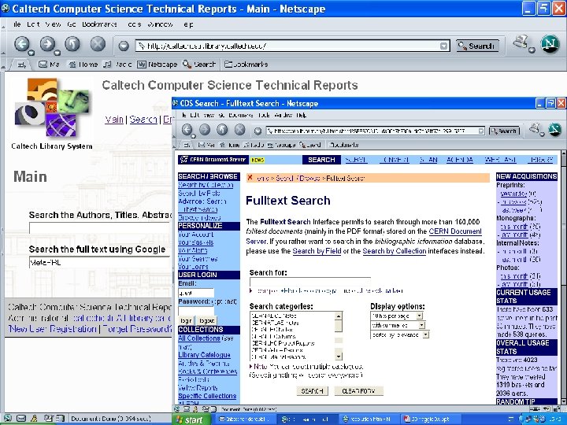This screenshot has width=567, height=425.
Task: Open the Bookmarks menu in the CDS Search window
Action: 240,115
